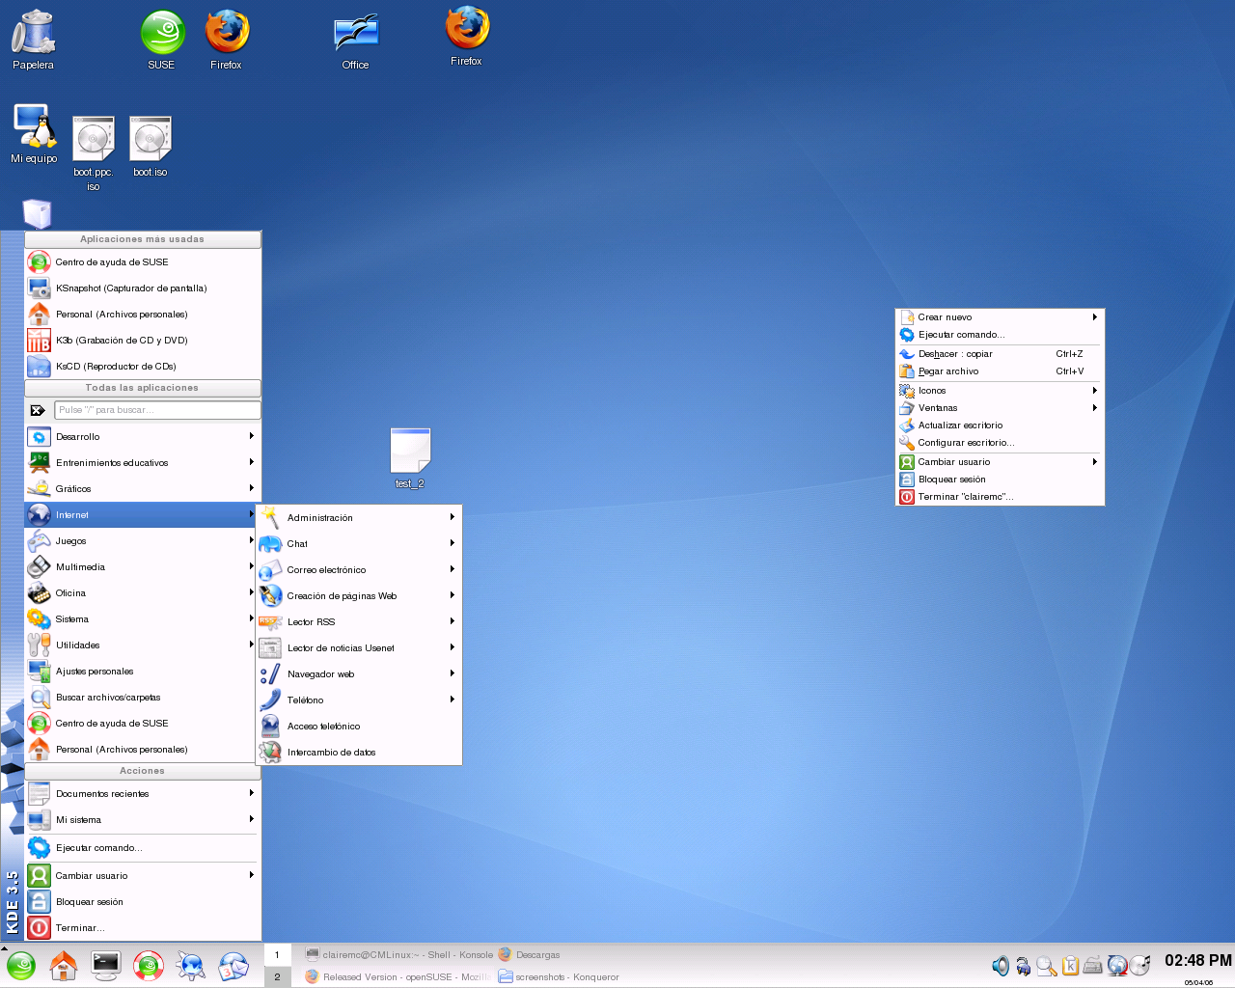Open the Office desktop shortcut
This screenshot has width=1235, height=988.
pyautogui.click(x=355, y=37)
